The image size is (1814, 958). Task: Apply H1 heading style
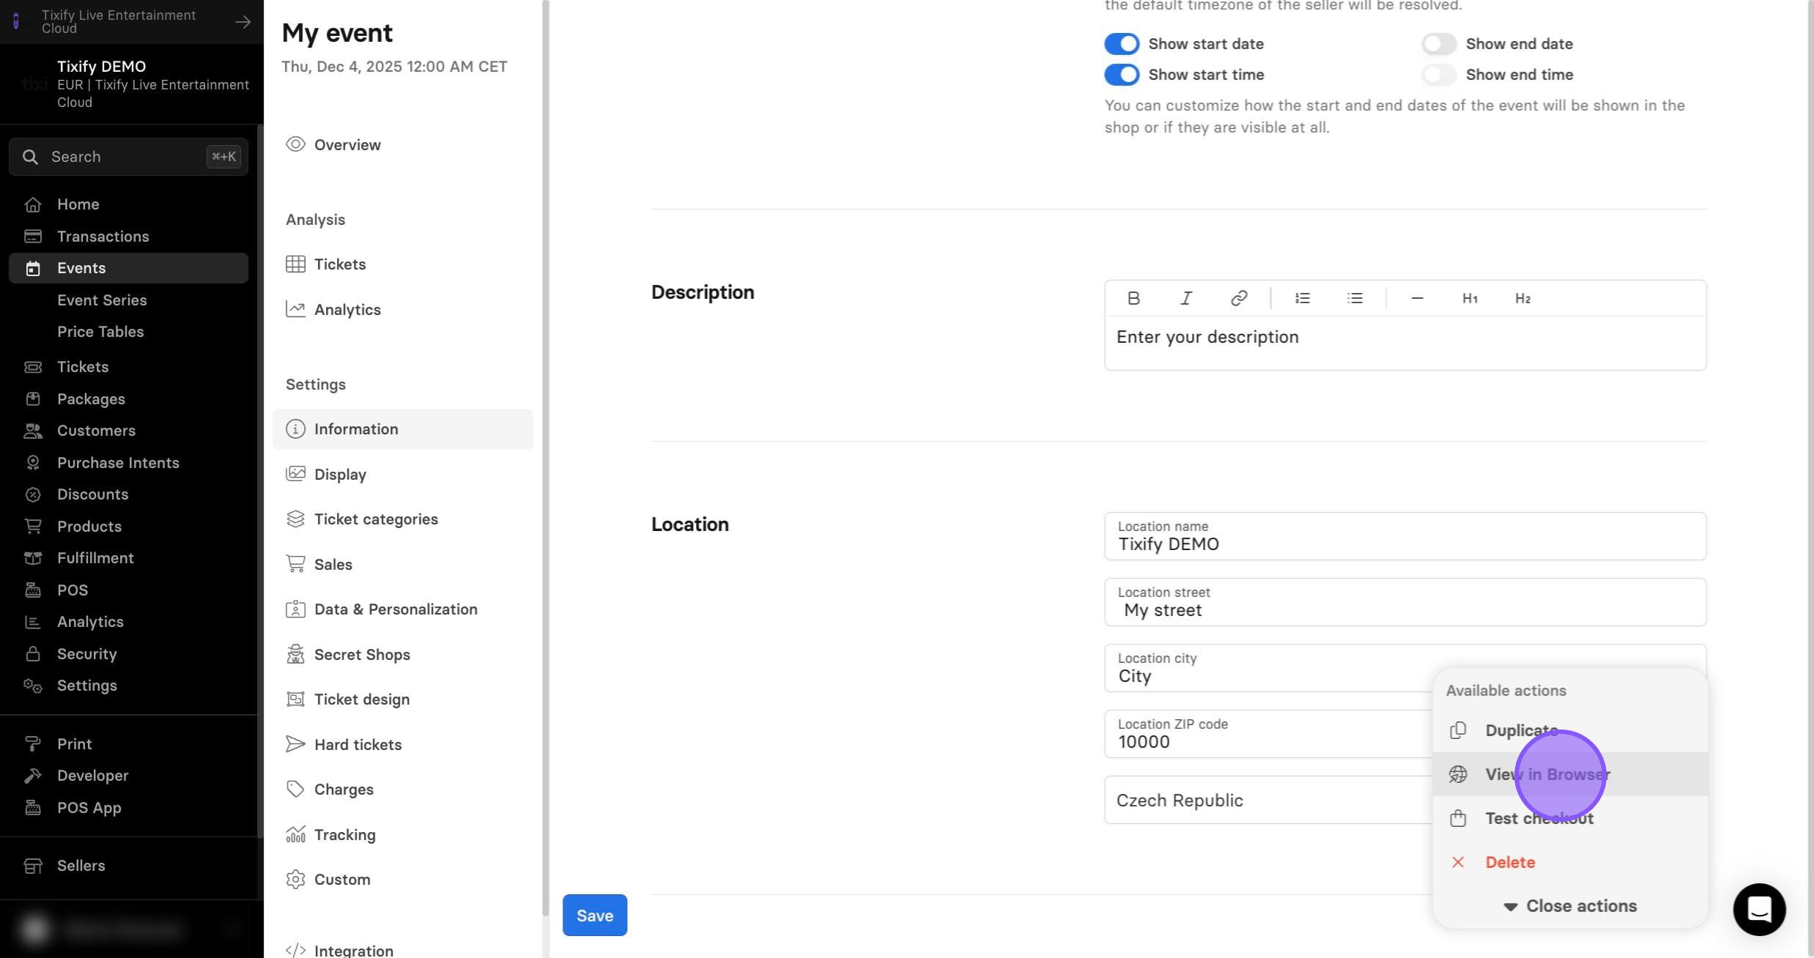(1470, 298)
